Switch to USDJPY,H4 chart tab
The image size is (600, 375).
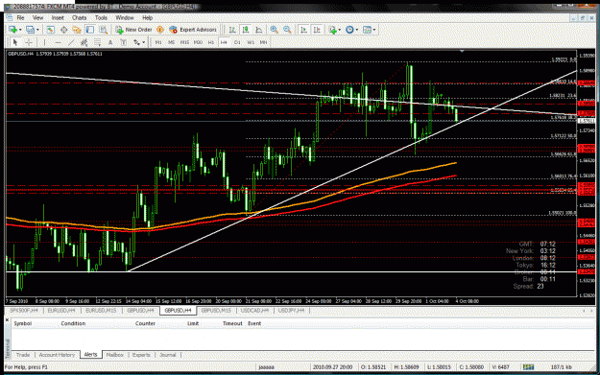[x=292, y=311]
